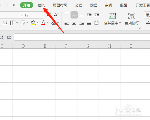
Task: Align text right
Action: pos(82,23)
